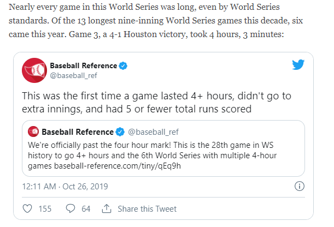Open the tweet info circle icon
Screen dimensions: 334x227
click(299, 186)
